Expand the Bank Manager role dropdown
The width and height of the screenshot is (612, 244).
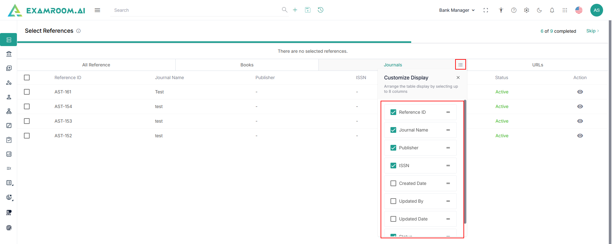coord(457,10)
